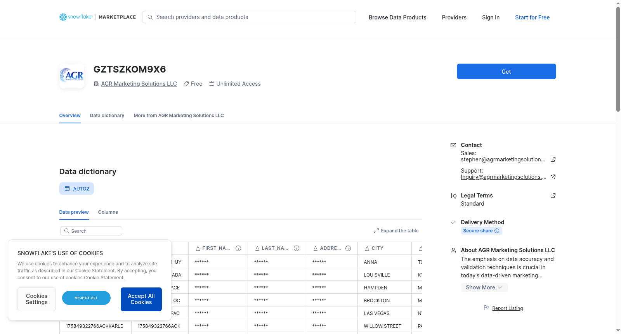Click Inquiry@agrmarketingsolutions support email link
This screenshot has width=621, height=334.
click(503, 177)
